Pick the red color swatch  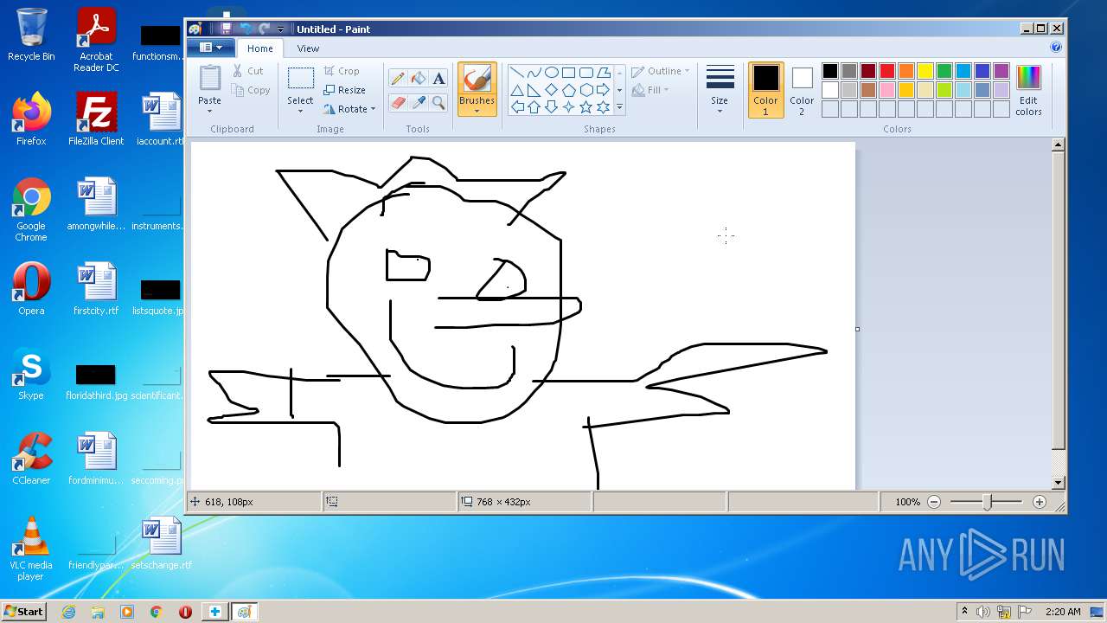coord(887,71)
